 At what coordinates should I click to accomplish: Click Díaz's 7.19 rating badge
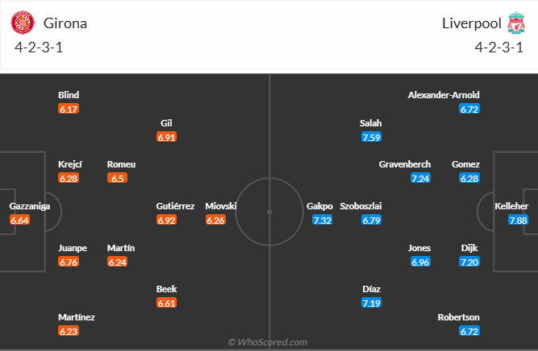click(x=371, y=303)
